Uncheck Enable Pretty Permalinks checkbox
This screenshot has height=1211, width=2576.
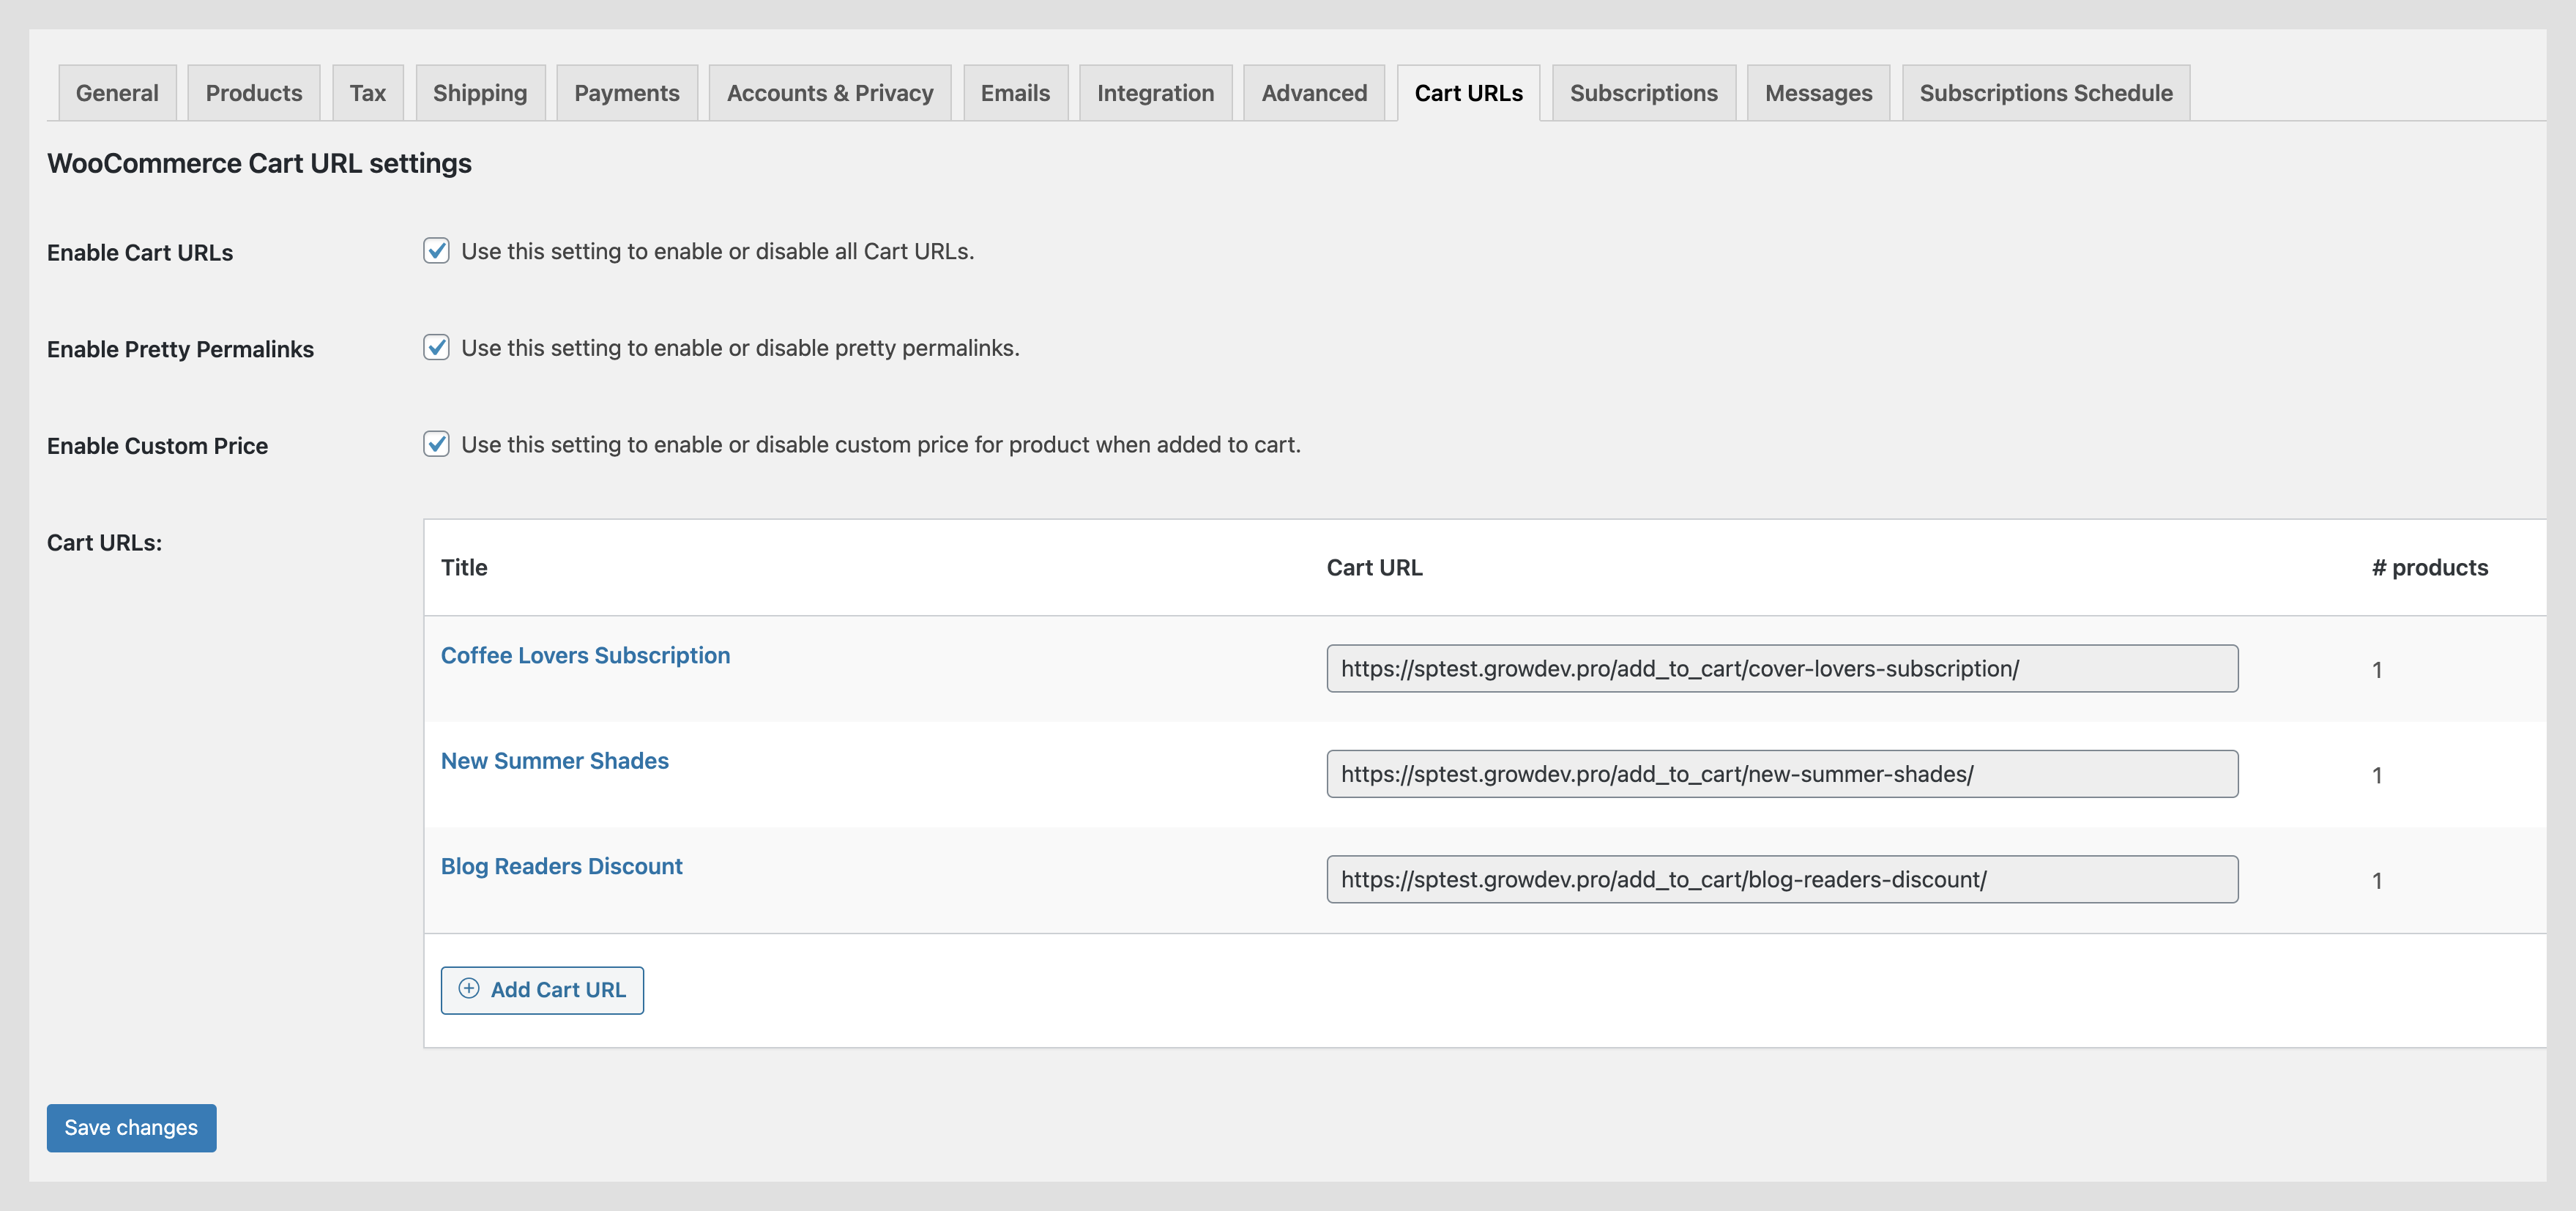436,347
